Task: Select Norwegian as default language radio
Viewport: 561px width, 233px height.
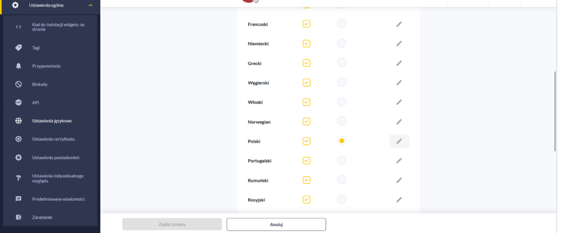Action: pyautogui.click(x=341, y=121)
